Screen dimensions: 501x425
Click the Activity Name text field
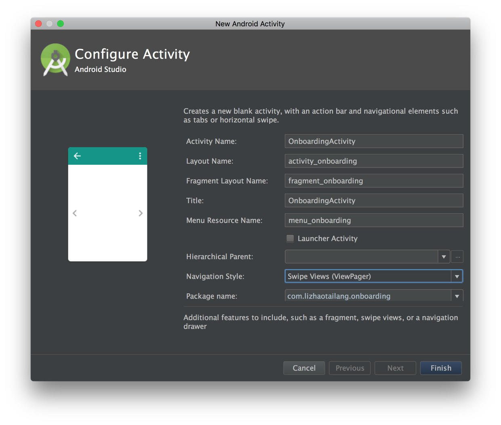(374, 141)
